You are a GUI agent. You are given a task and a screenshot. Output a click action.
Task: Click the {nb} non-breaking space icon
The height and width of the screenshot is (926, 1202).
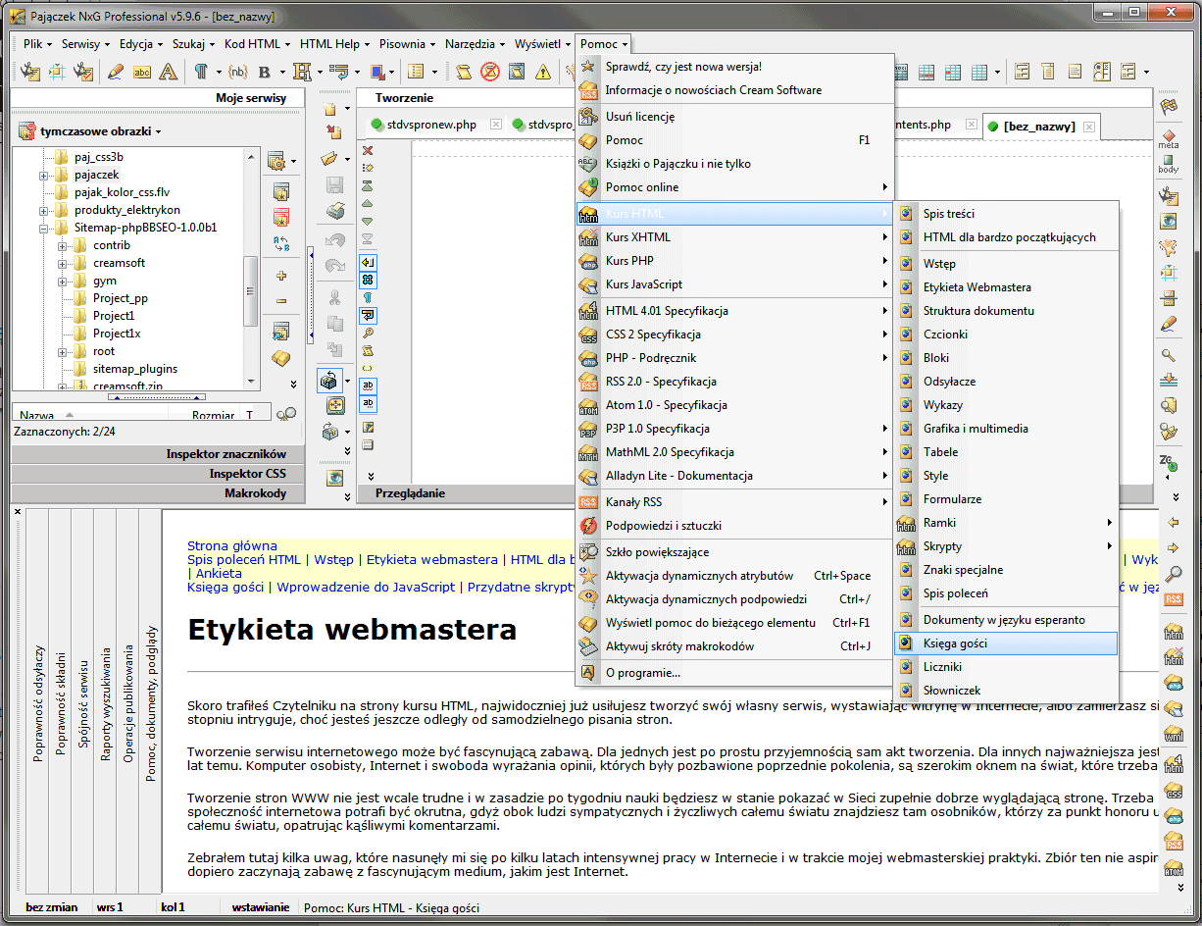[x=238, y=72]
